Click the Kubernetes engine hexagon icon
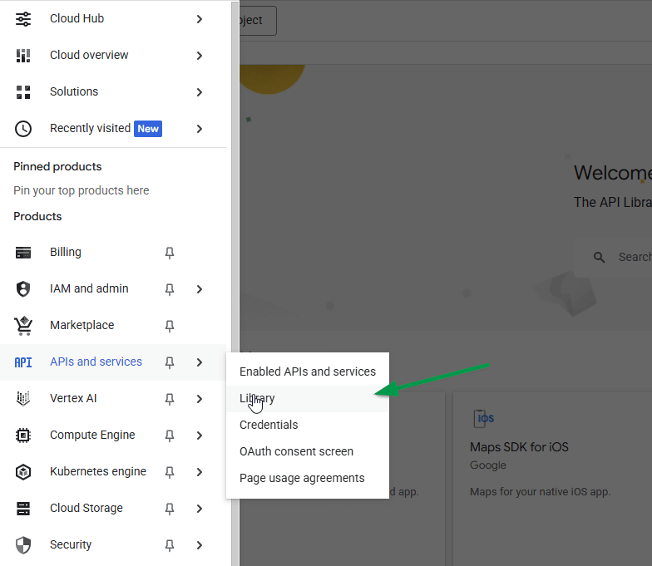 point(23,472)
